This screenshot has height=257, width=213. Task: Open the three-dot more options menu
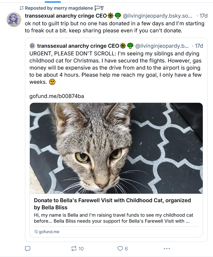point(167,248)
